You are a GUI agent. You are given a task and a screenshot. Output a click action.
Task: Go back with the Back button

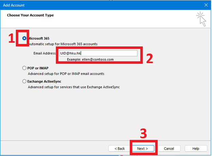point(120,149)
